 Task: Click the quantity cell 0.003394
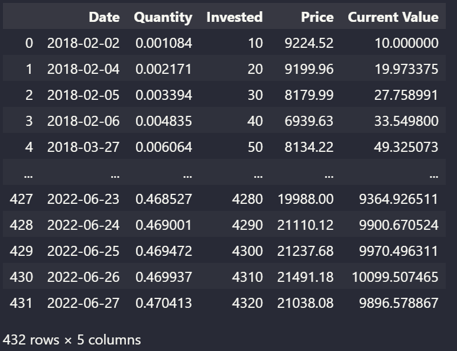coord(164,95)
